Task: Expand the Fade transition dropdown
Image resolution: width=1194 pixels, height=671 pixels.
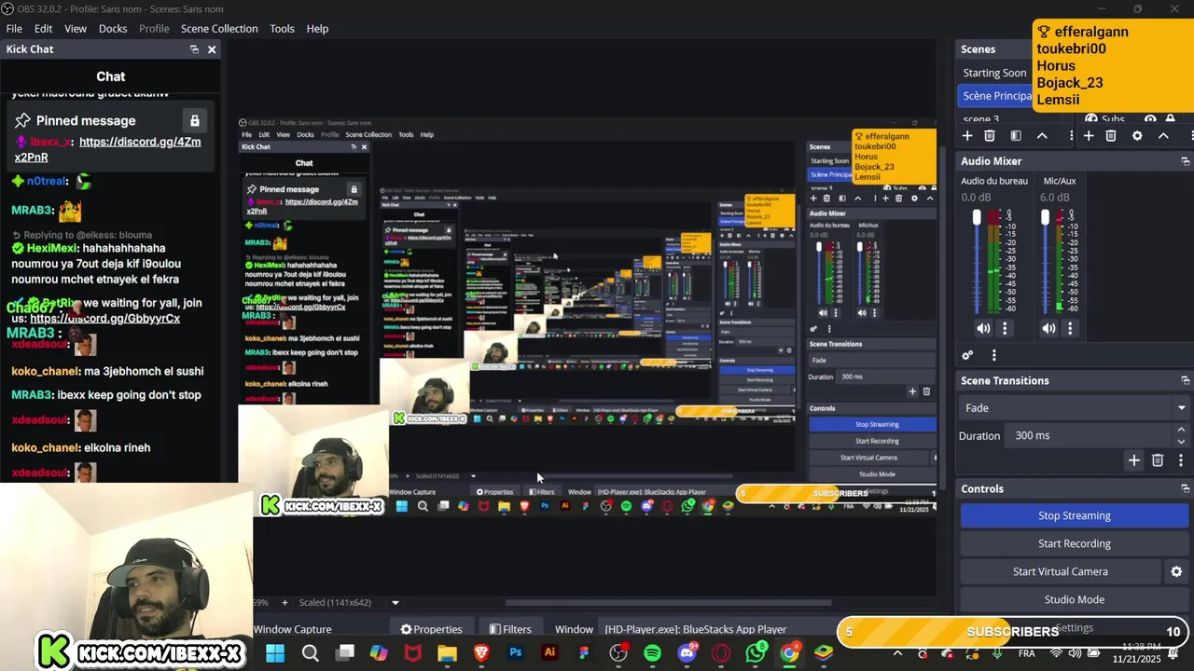Action: [x=1181, y=408]
